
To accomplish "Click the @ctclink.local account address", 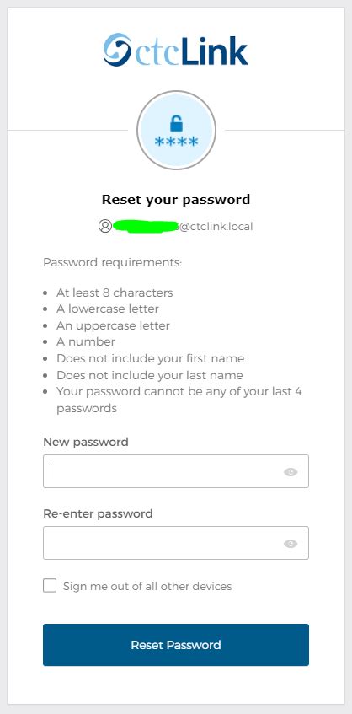I will (216, 226).
